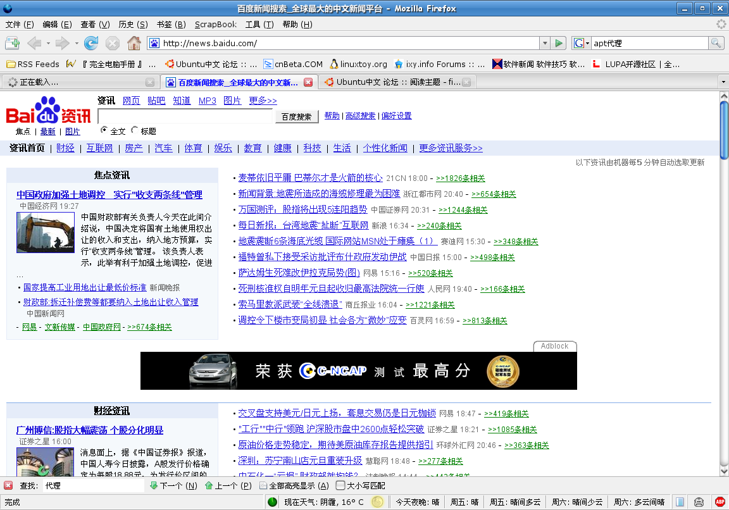Click the Adblock Plus icon in status bar
729x510 pixels.
(720, 502)
